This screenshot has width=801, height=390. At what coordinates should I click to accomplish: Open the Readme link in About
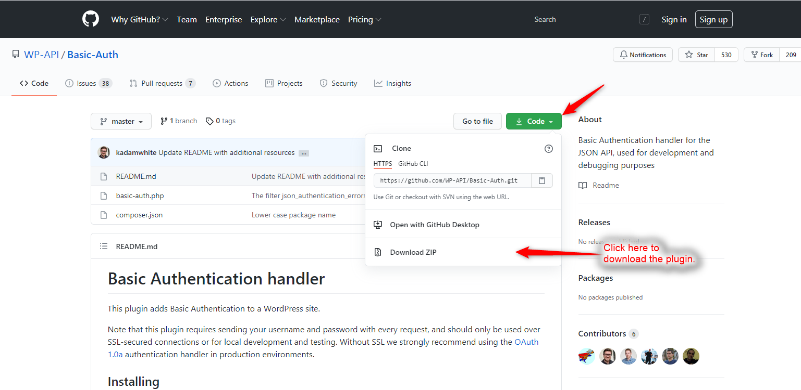[x=599, y=185]
